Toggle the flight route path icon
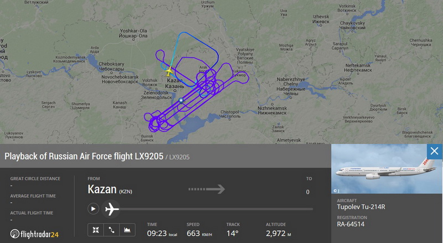Viewport: 443px width, 243px height. (111, 230)
